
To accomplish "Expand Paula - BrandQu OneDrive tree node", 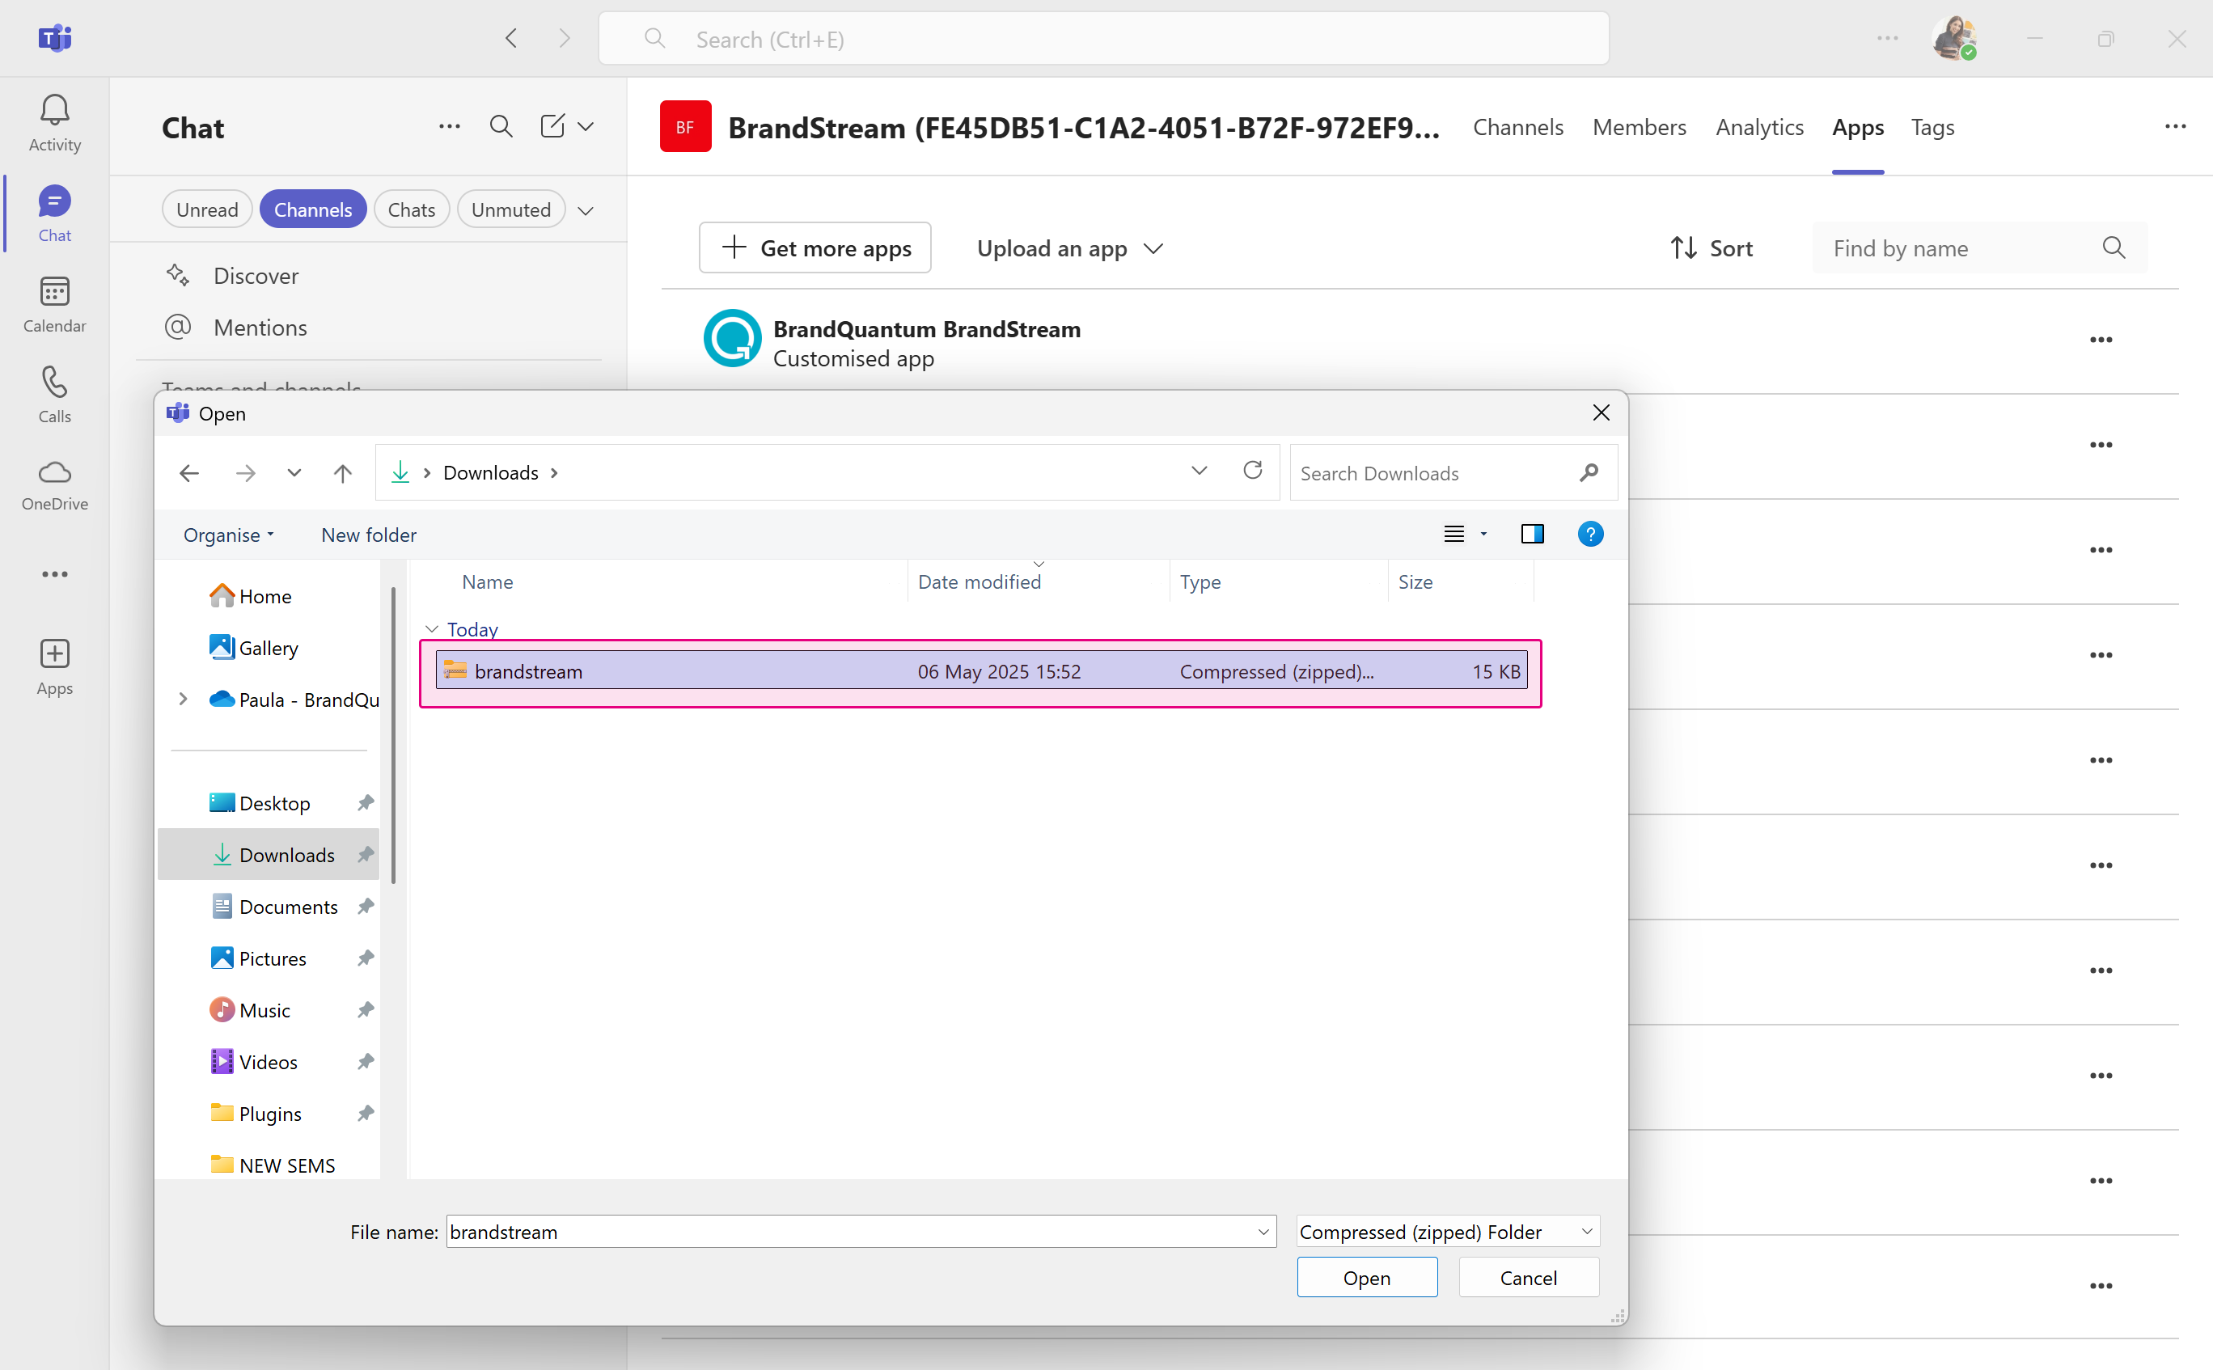I will click(183, 700).
